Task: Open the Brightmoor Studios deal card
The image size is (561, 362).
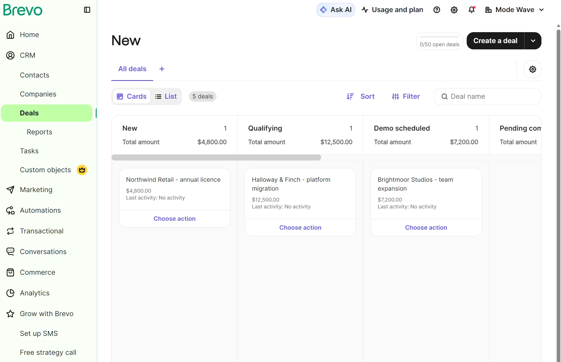Action: click(426, 193)
